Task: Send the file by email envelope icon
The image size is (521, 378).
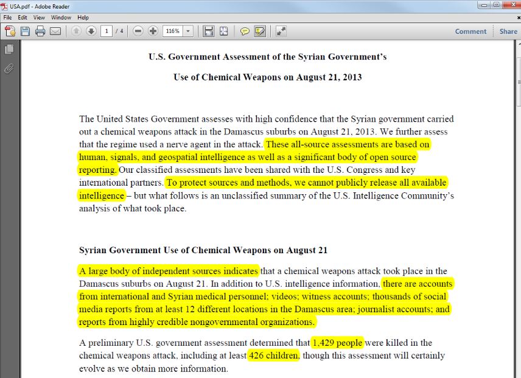Action: (x=55, y=31)
